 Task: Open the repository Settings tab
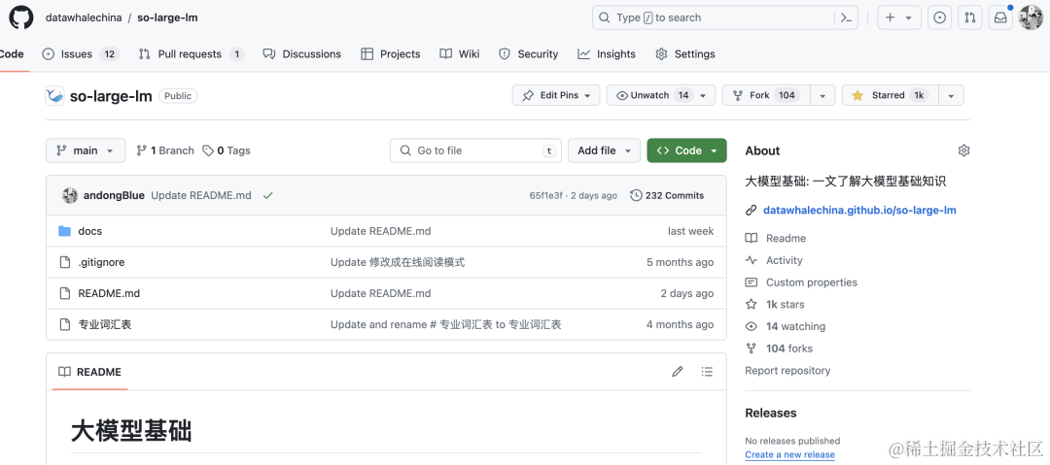click(685, 54)
